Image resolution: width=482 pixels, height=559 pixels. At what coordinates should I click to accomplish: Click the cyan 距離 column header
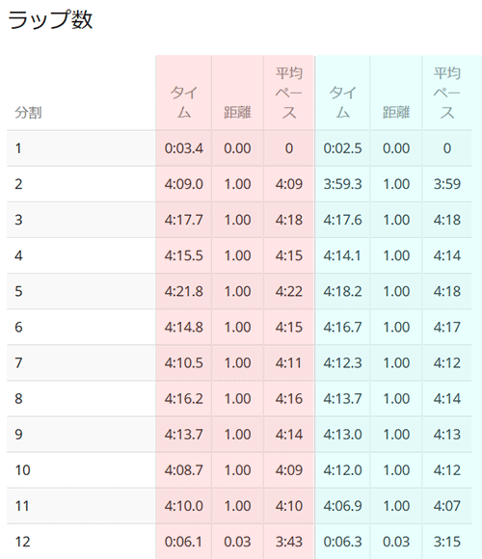396,113
